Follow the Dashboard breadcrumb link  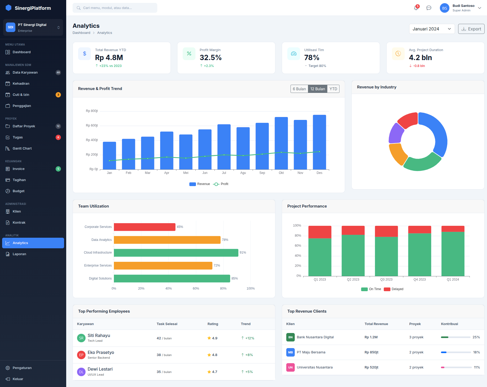click(81, 33)
